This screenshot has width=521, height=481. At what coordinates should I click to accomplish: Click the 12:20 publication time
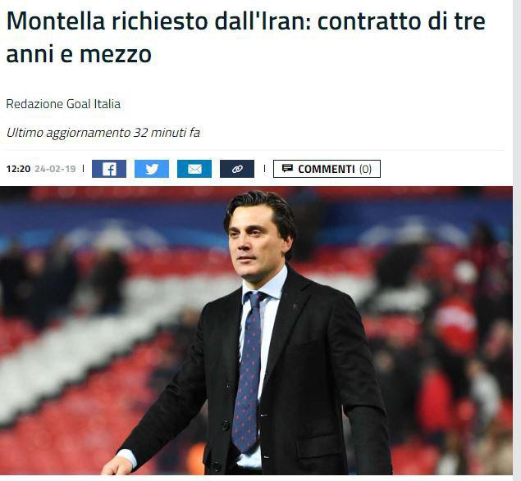(x=18, y=169)
